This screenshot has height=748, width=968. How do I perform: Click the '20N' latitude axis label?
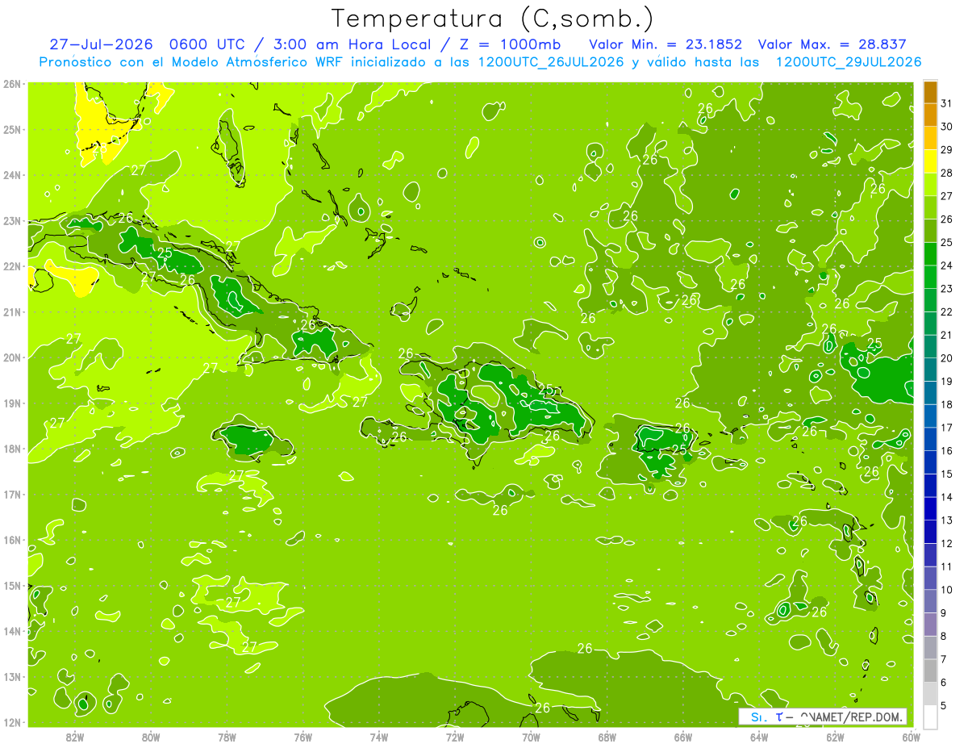pyautogui.click(x=11, y=357)
